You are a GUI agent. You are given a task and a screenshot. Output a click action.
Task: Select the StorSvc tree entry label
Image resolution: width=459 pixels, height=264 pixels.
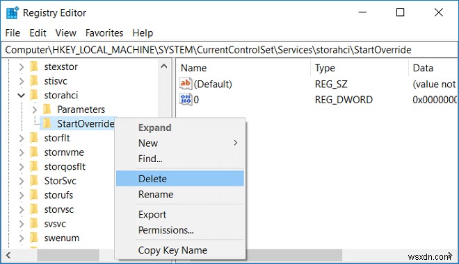[x=61, y=181]
